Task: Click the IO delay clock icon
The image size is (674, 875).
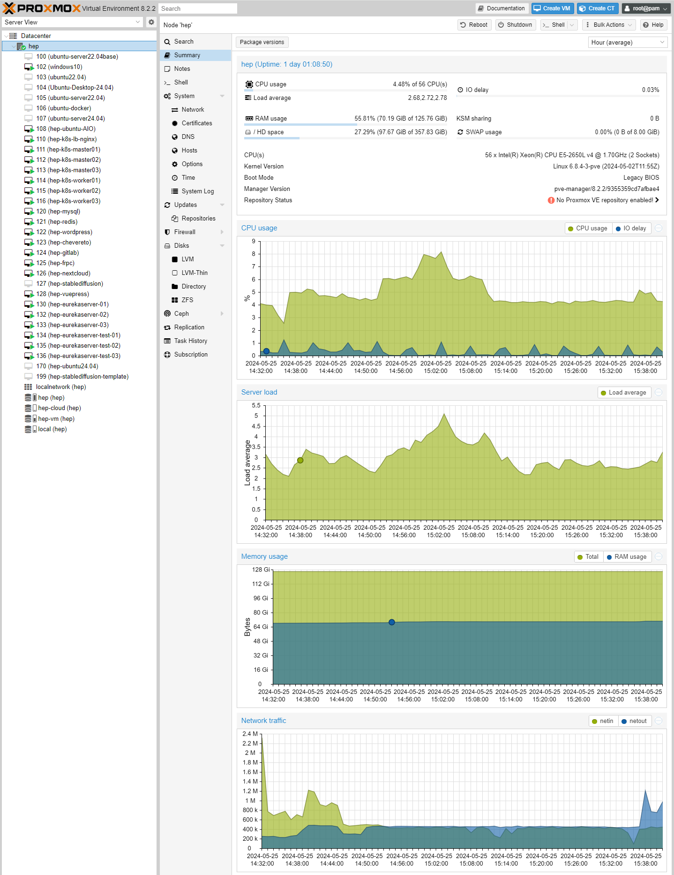Action: (460, 90)
